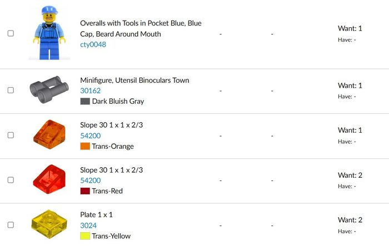Click the Dark Bluish Gray color swatch
The width and height of the screenshot is (389, 246).
pyautogui.click(x=85, y=101)
